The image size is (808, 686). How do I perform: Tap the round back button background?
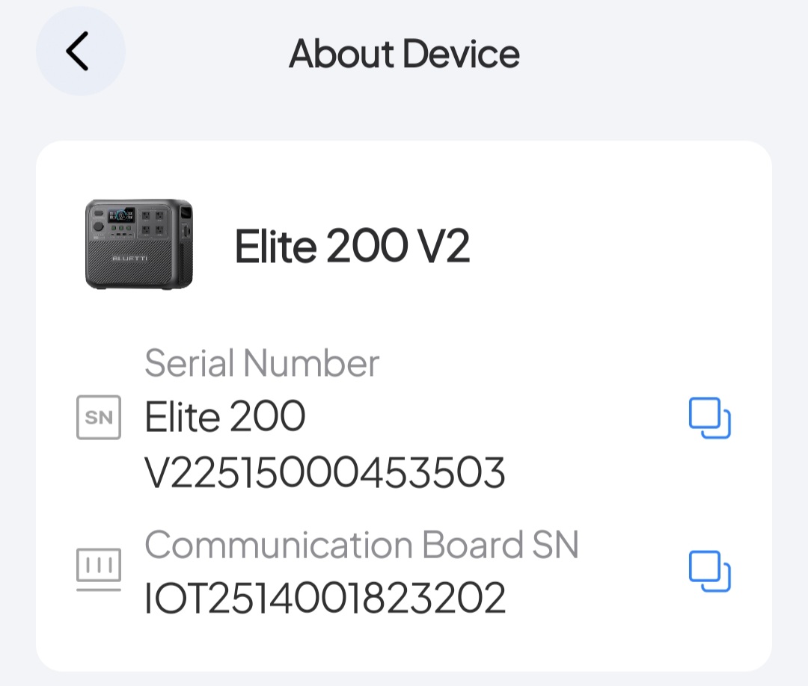pos(81,51)
